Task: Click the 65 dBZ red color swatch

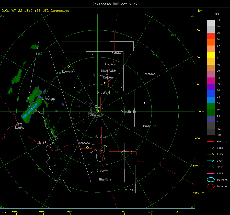Action: pyautogui.click(x=211, y=36)
